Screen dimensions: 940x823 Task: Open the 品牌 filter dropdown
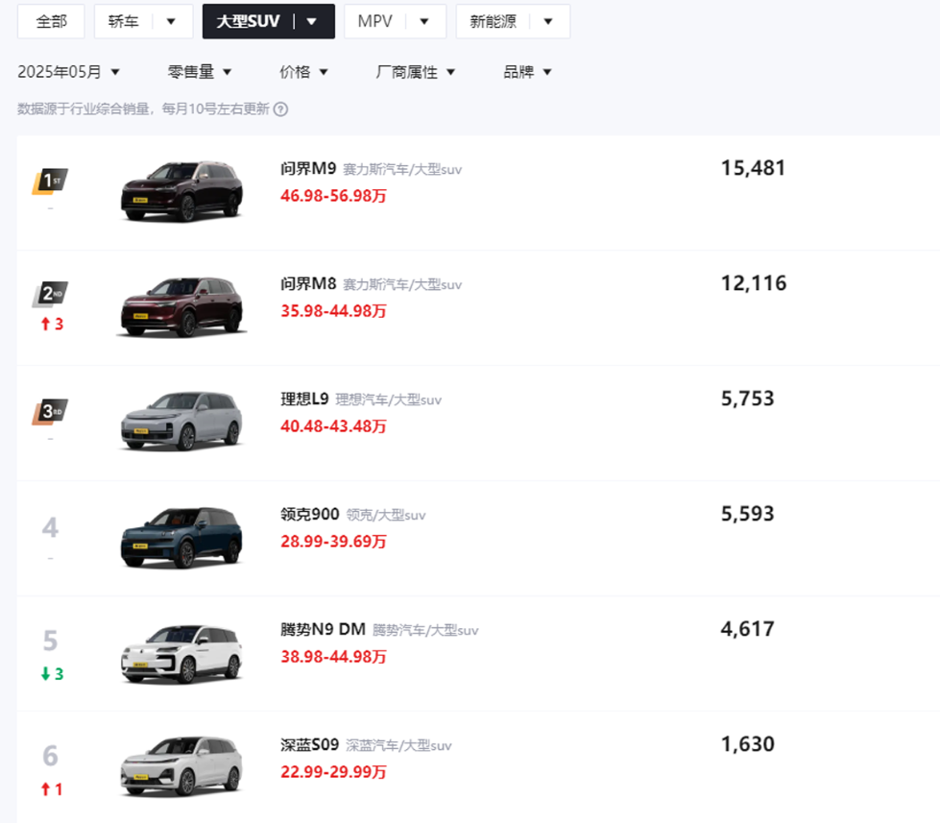click(x=527, y=72)
